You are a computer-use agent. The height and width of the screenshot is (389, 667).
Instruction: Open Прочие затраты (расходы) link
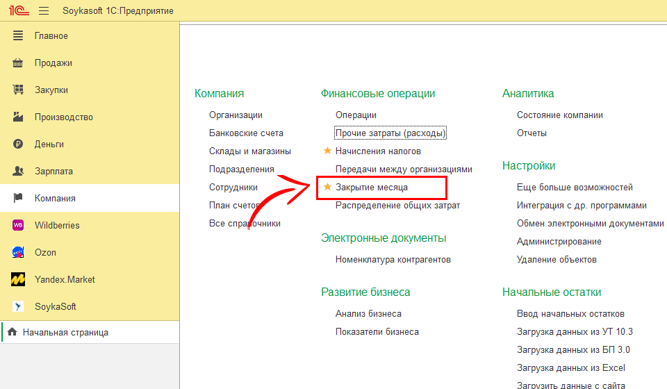coord(390,133)
